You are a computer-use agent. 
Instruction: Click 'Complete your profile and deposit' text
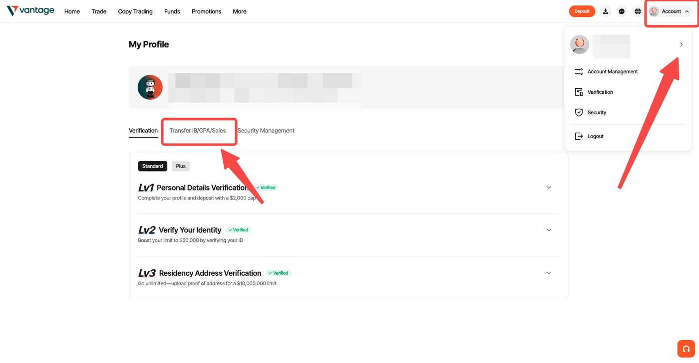coord(197,198)
